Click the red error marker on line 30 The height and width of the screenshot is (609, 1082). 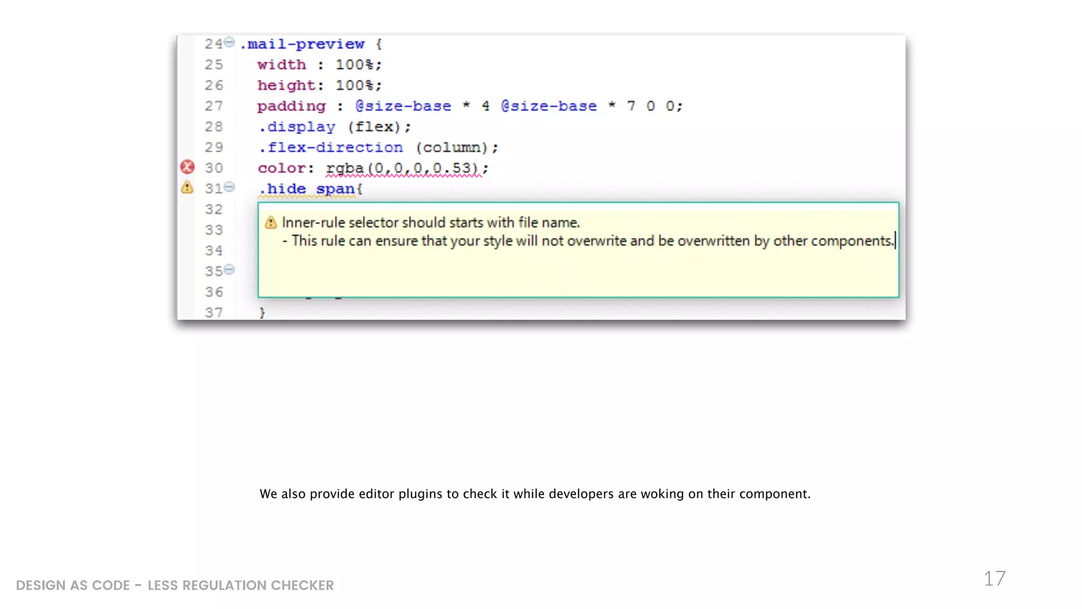click(187, 167)
